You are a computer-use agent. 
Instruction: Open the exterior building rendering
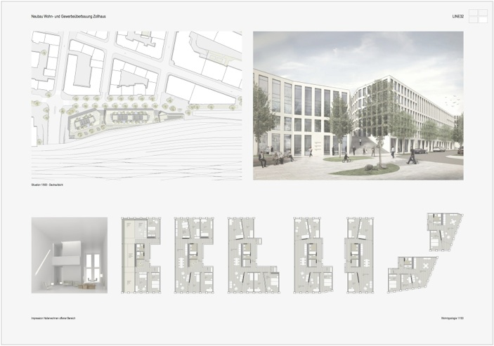[x=358, y=105]
